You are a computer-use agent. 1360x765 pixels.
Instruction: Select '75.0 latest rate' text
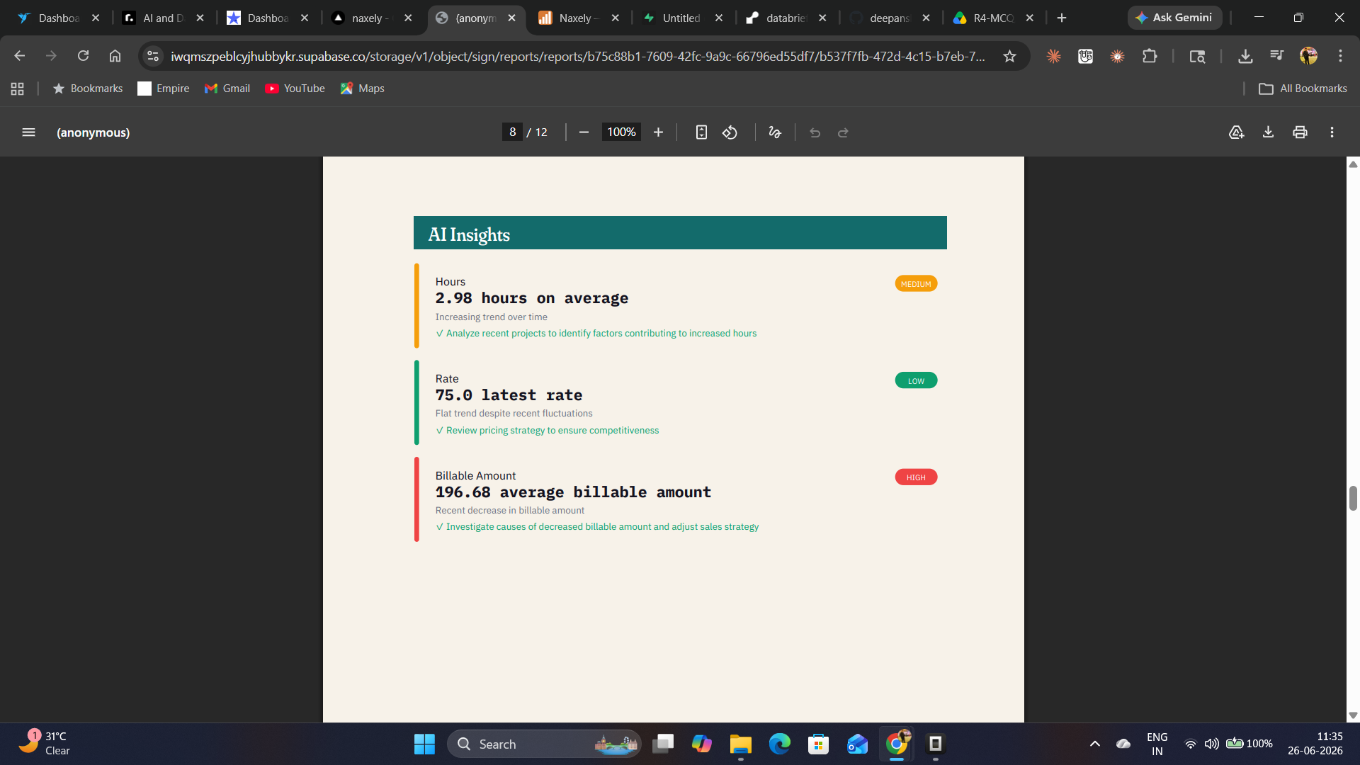tap(509, 395)
